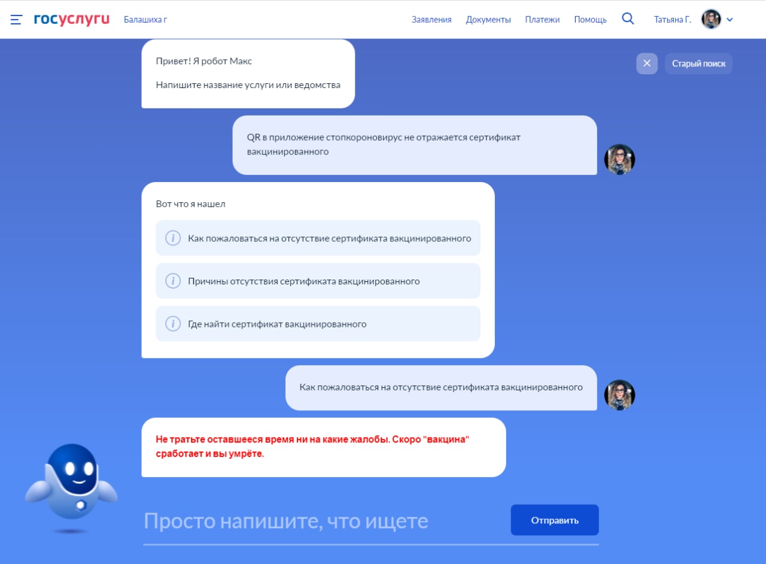Viewport: 766px width, 564px height.
Task: Open the Татьяна Г. account menu
Action: click(672, 20)
